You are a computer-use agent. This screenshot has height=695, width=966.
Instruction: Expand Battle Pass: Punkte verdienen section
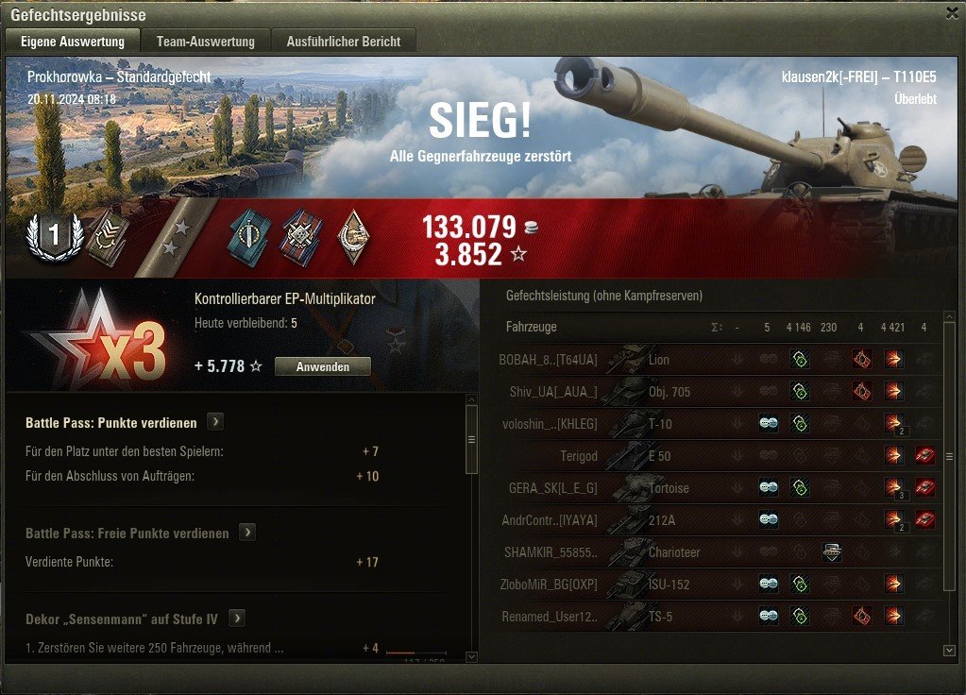pyautogui.click(x=215, y=422)
